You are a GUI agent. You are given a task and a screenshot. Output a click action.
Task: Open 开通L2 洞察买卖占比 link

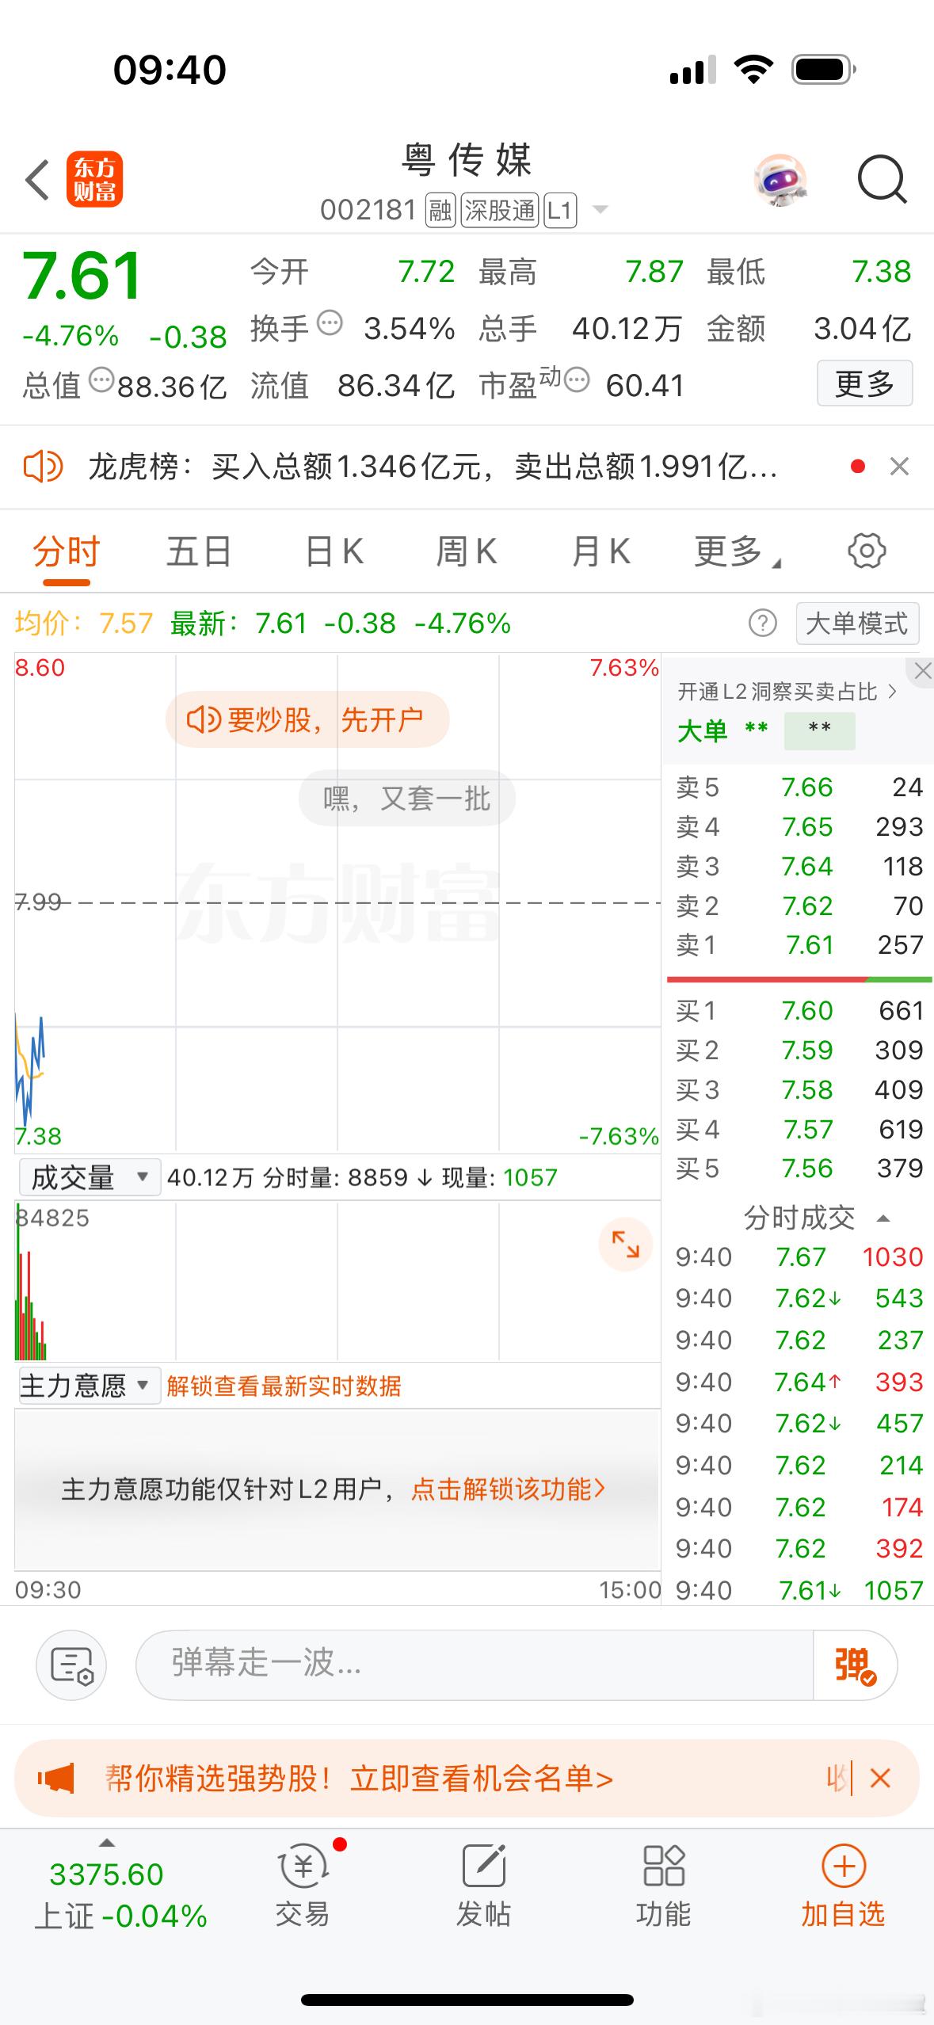(x=787, y=692)
